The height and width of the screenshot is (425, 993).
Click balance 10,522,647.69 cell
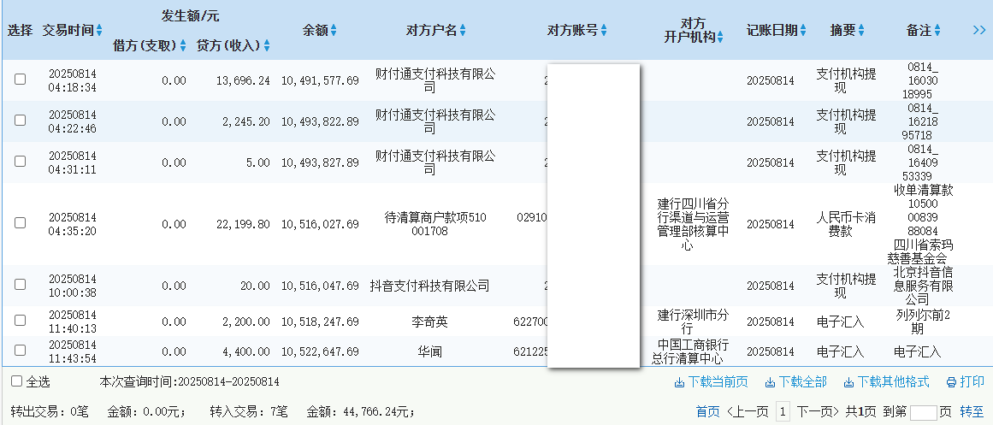click(x=320, y=351)
